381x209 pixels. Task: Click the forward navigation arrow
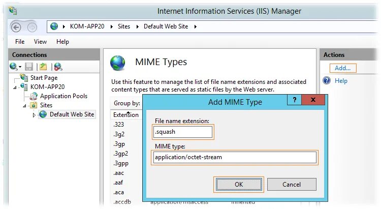32,27
